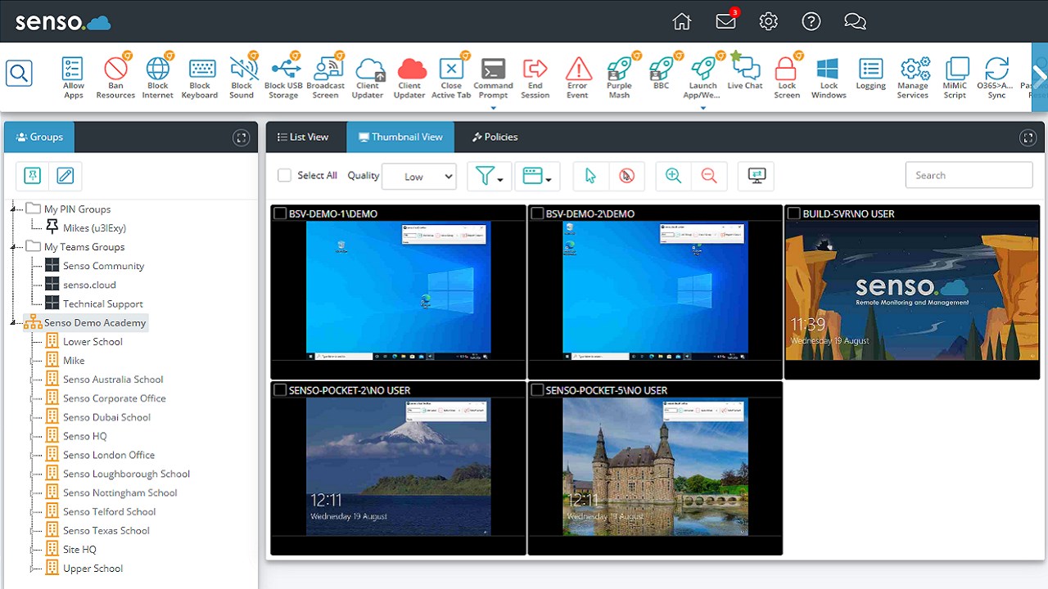Select the SENSO-POCKET-5 checkbox
Viewport: 1048px width, 589px height.
[x=537, y=389]
